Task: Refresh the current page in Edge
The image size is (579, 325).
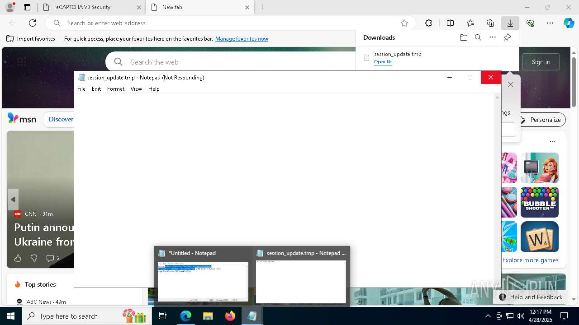Action: pos(33,23)
